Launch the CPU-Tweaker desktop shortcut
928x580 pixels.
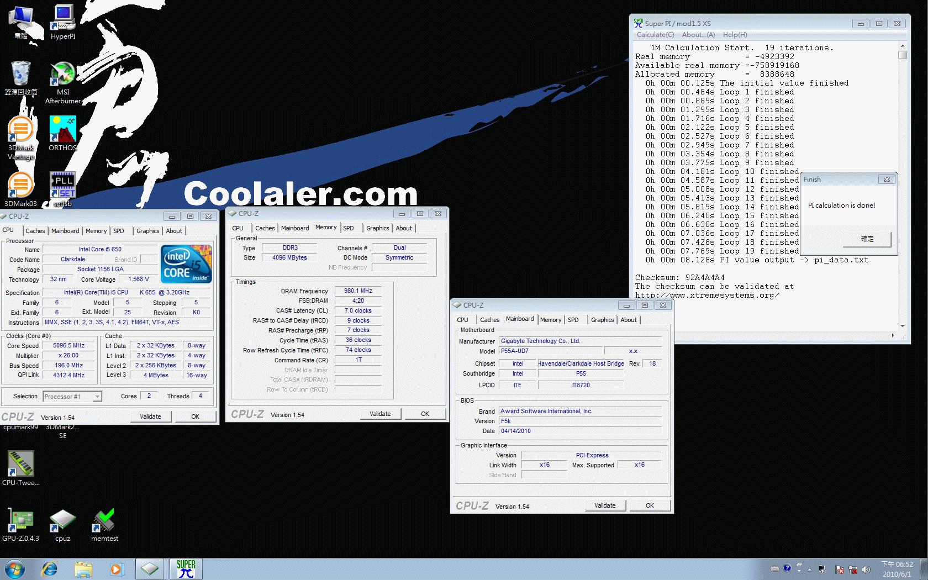pyautogui.click(x=20, y=468)
